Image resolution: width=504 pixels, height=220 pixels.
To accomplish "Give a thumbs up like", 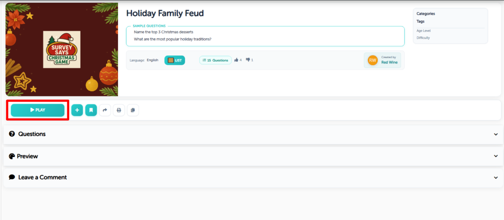I will pos(237,60).
